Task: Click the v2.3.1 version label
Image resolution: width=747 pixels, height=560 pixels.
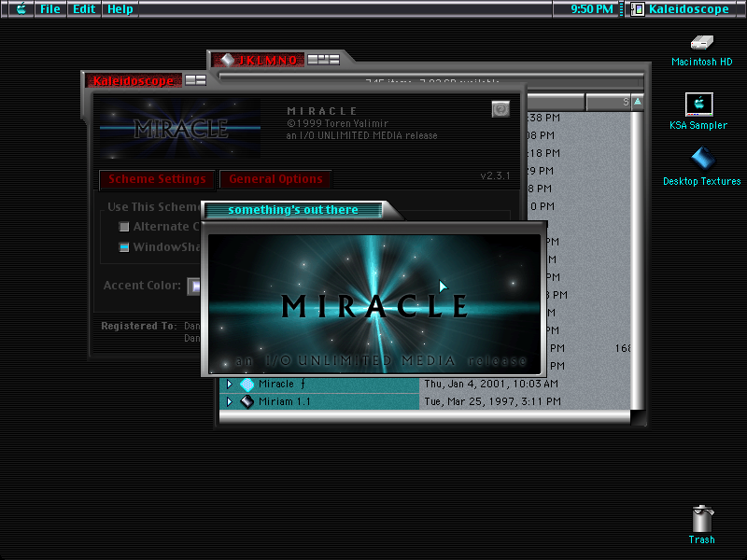Action: coord(495,175)
